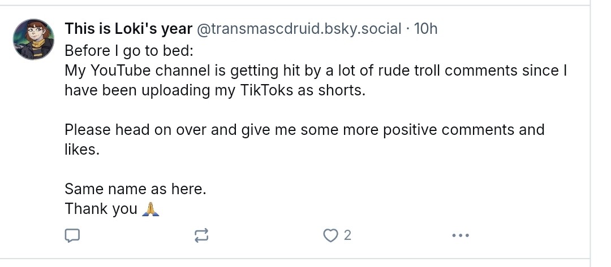
Task: Click the text mentioning TikToks as shorts
Action: 215,90
